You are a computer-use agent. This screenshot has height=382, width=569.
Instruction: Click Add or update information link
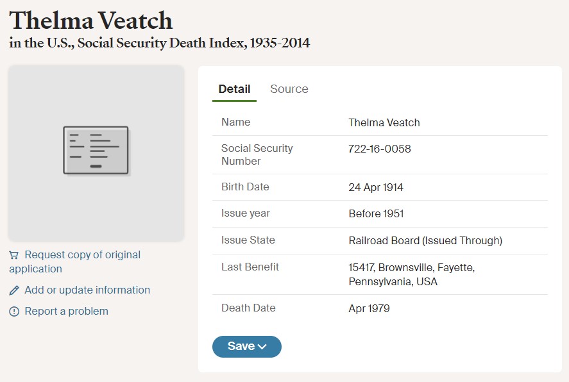pos(87,290)
